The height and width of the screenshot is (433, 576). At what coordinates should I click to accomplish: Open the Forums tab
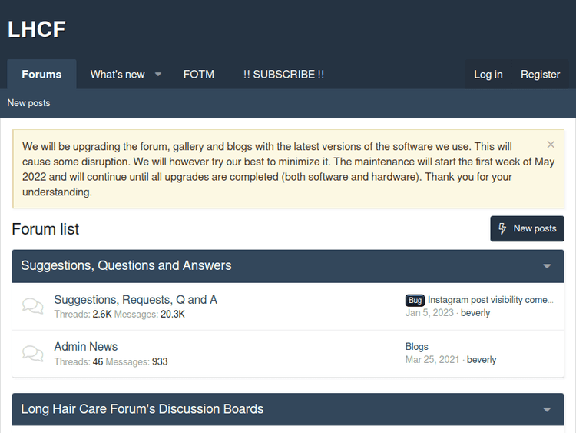pyautogui.click(x=41, y=75)
